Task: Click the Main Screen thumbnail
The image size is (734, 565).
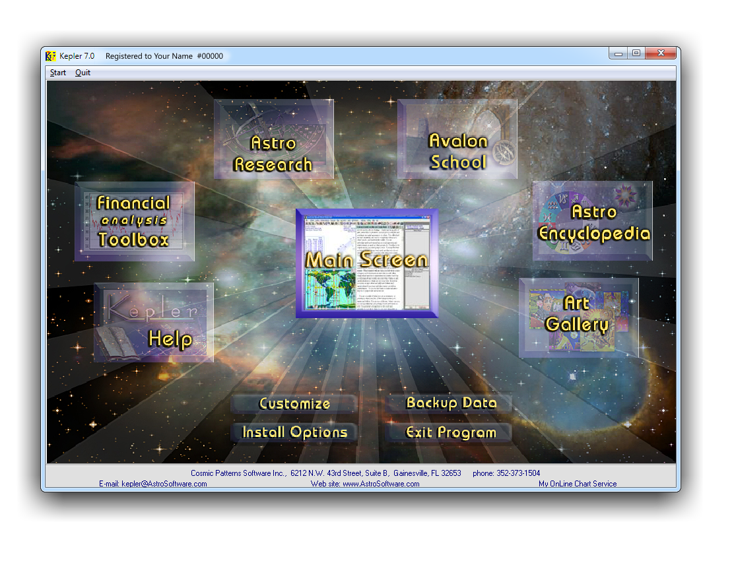Action: (366, 263)
